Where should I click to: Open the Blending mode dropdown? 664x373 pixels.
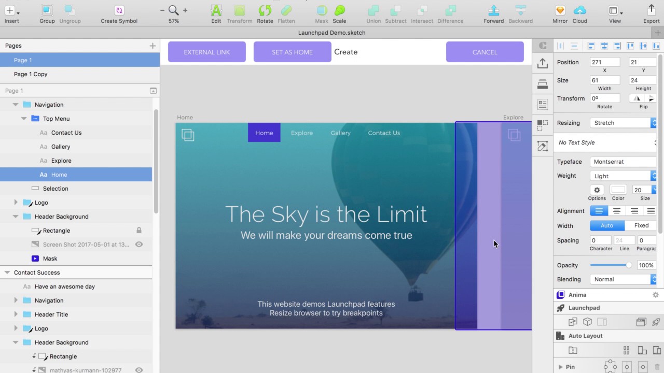coord(623,279)
